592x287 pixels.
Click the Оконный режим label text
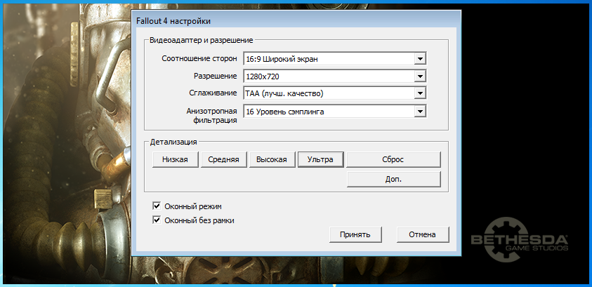pyautogui.click(x=193, y=207)
